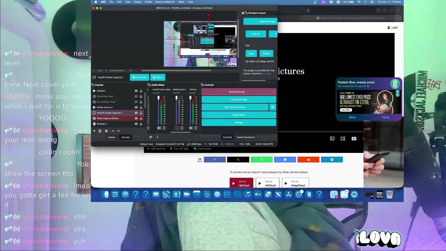Open Safari share icon
This screenshot has height=251, width=446.
click(385, 10)
